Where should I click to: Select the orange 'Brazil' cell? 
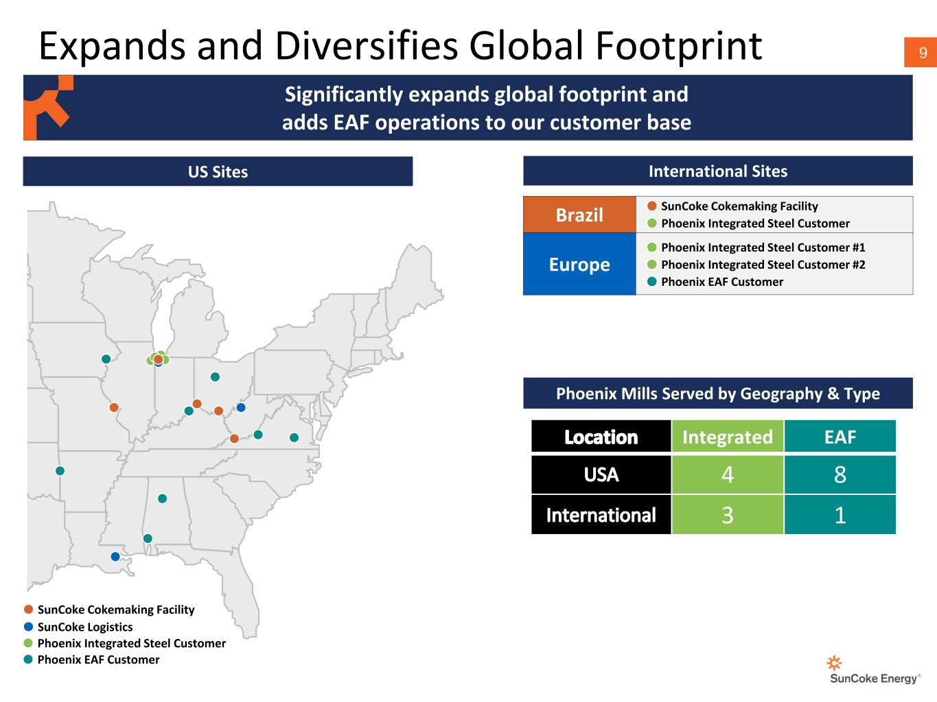click(x=579, y=215)
